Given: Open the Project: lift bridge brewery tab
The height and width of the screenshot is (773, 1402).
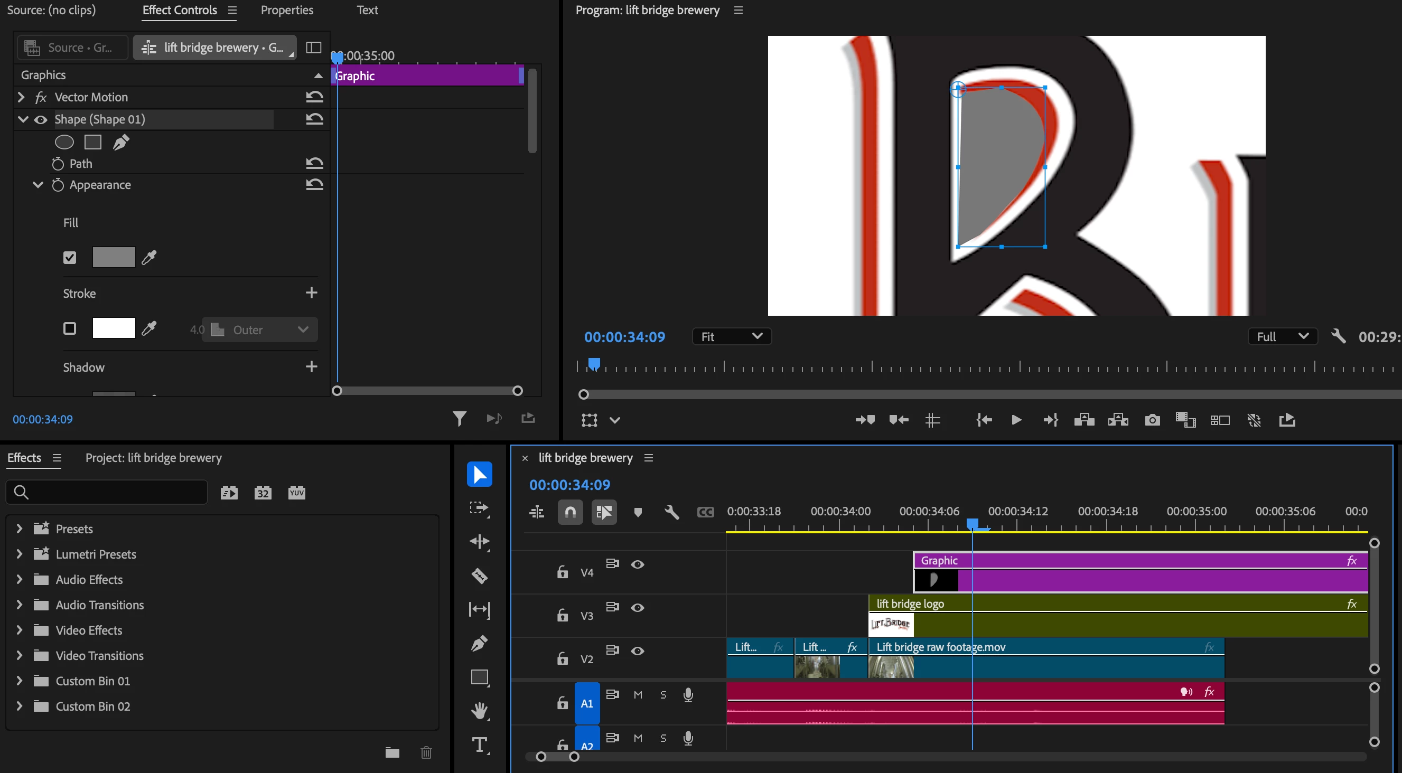Looking at the screenshot, I should (154, 458).
